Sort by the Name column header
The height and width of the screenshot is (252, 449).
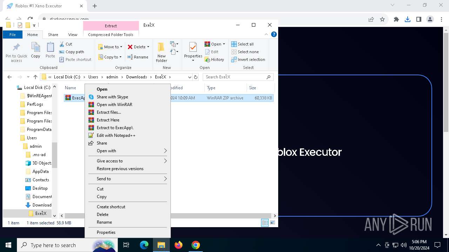[x=71, y=88]
